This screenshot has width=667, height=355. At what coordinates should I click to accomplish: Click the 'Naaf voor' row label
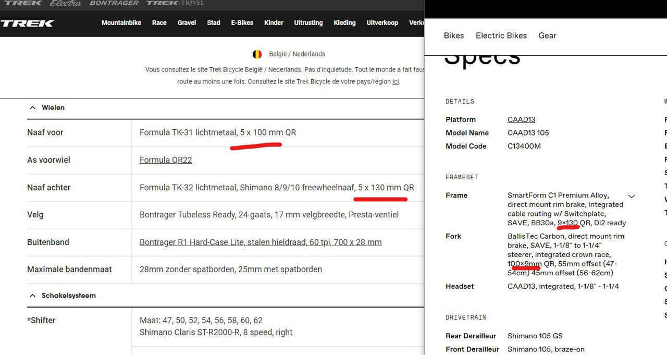pos(45,132)
